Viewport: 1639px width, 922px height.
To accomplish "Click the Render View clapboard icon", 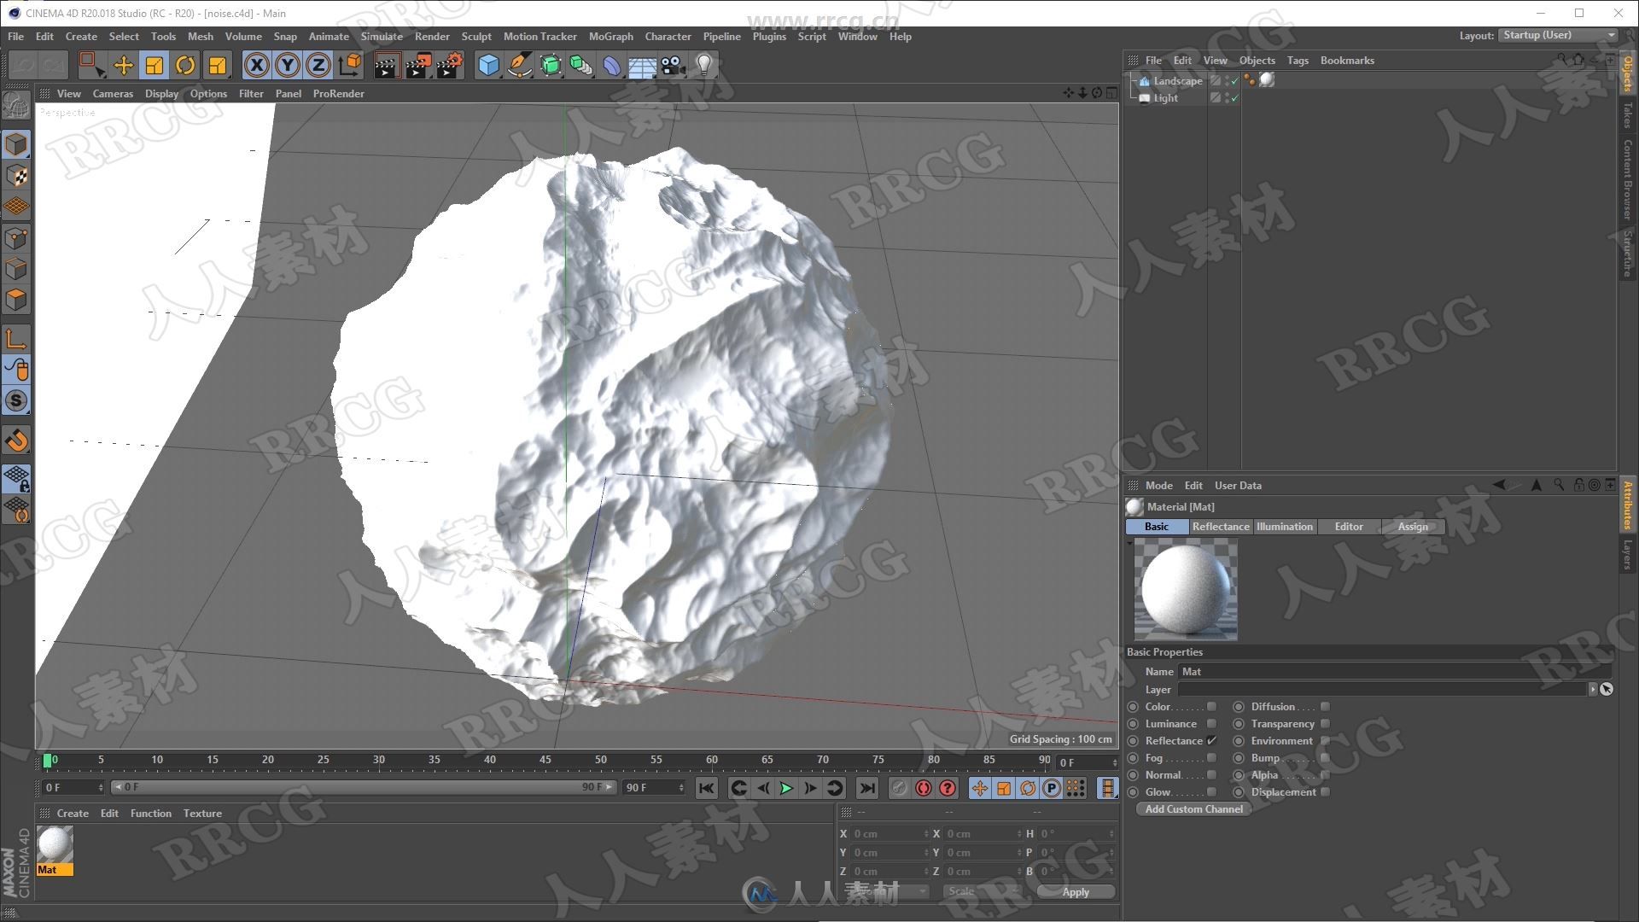I will (x=387, y=65).
